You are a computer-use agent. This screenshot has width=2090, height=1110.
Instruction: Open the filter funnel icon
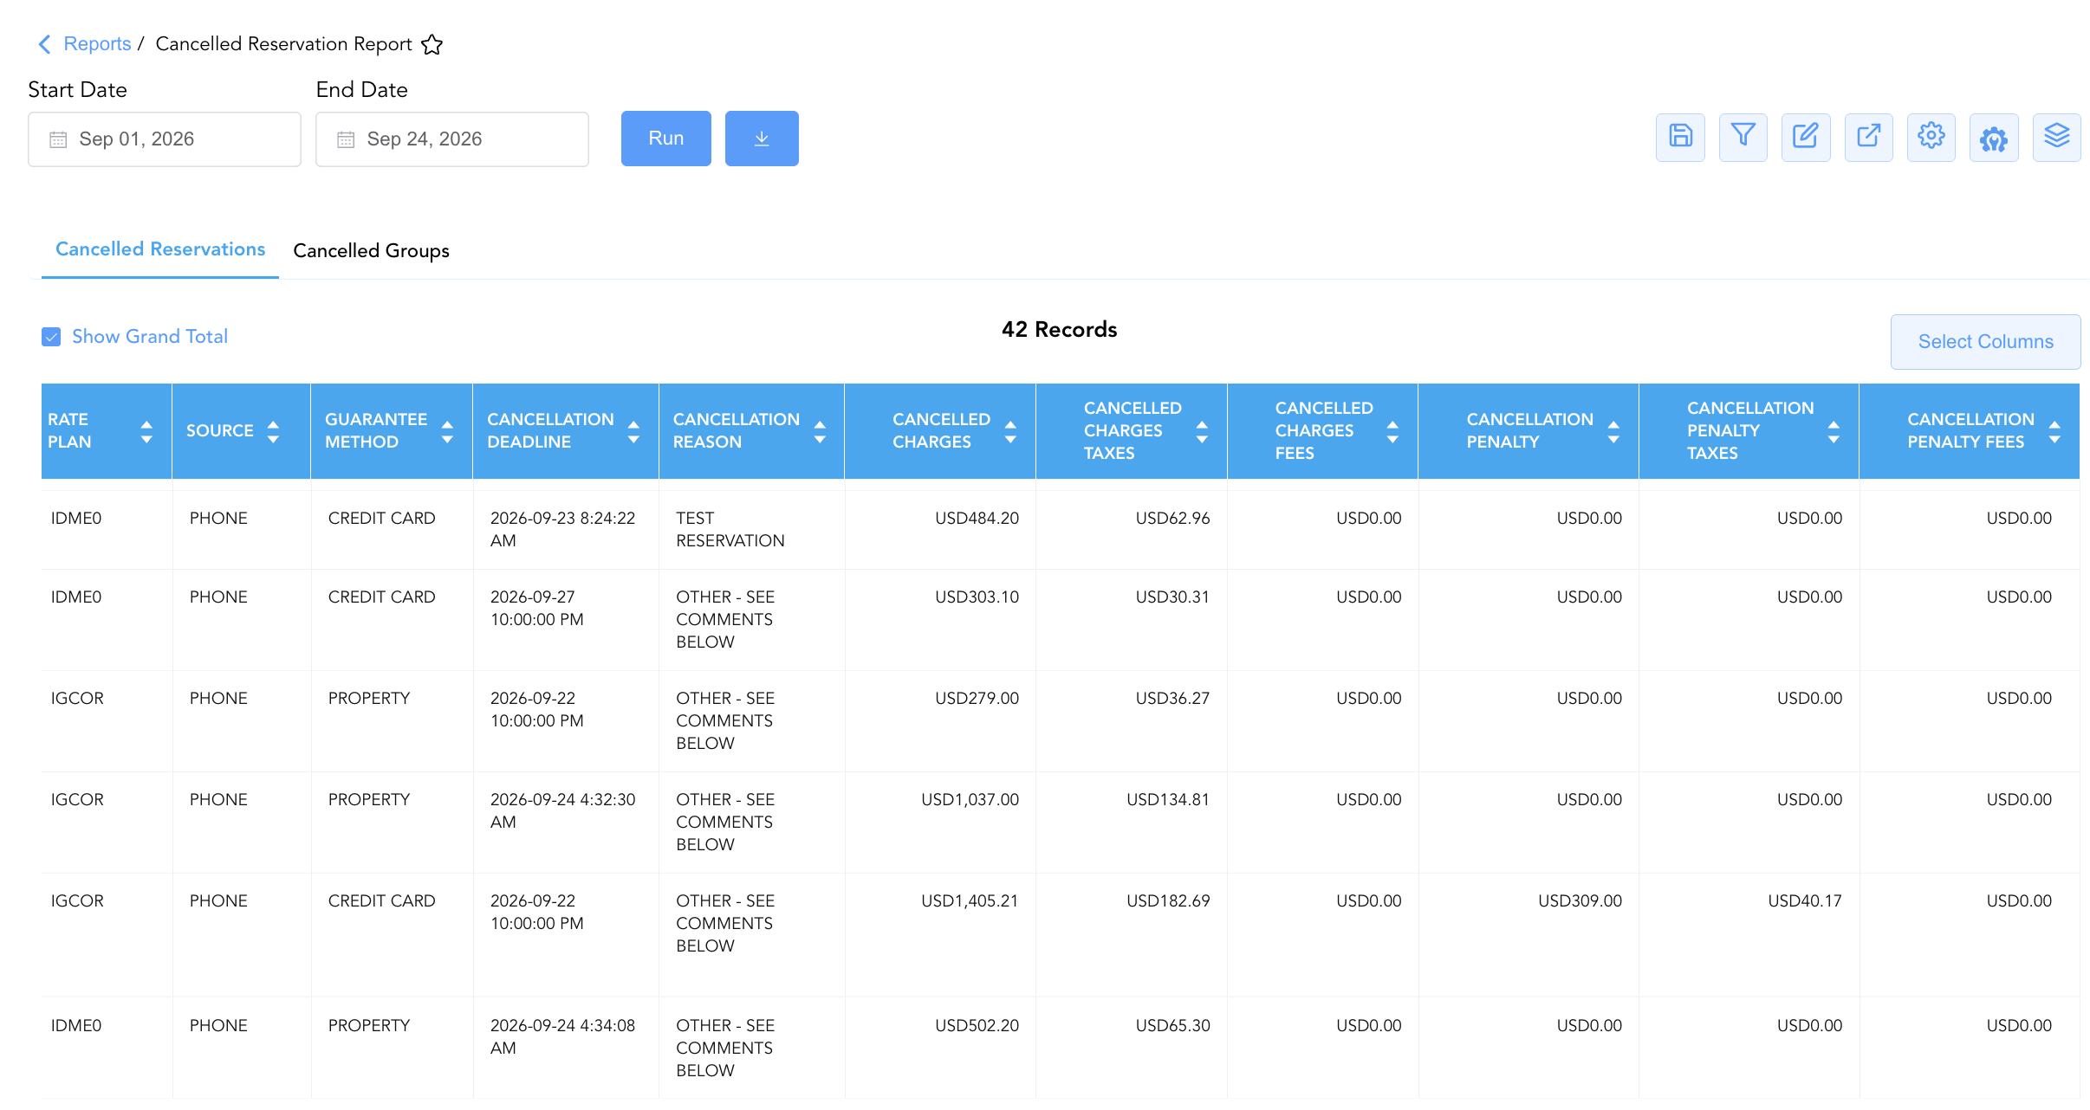(x=1743, y=137)
